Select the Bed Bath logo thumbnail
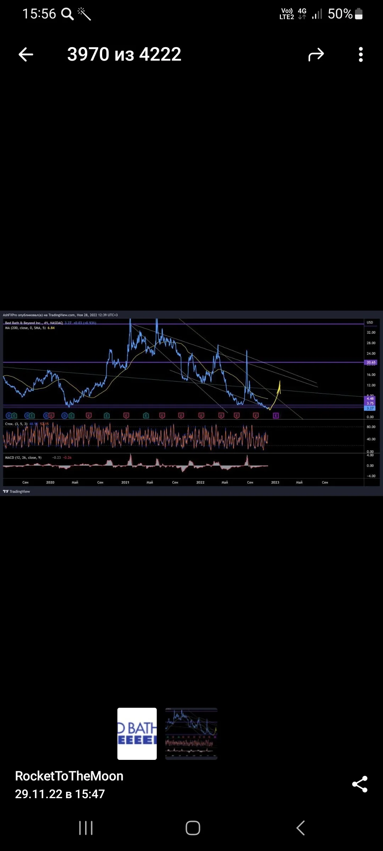Viewport: 383px width, 851px height. coord(137,734)
